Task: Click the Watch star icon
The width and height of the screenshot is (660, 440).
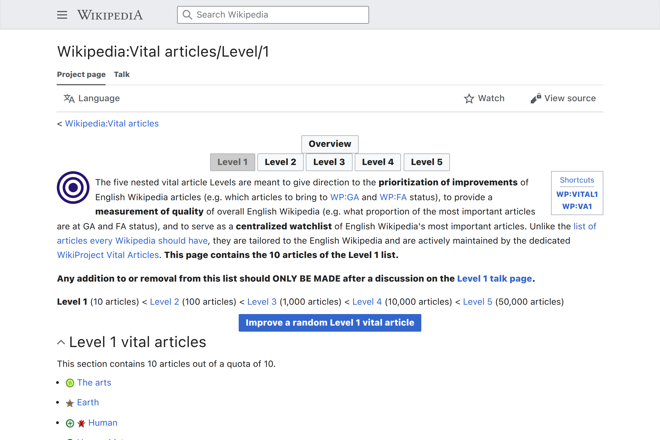Action: (x=469, y=98)
